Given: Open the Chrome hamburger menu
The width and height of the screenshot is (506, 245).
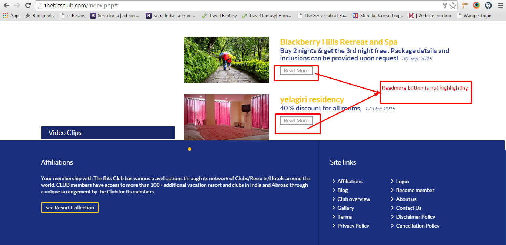Looking at the screenshot, I should point(500,6).
